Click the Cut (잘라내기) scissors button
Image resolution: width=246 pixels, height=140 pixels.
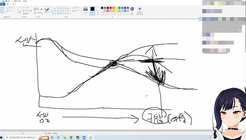10,8
